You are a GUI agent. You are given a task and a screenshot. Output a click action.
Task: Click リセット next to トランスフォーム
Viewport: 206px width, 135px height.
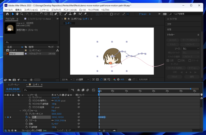click(54, 111)
